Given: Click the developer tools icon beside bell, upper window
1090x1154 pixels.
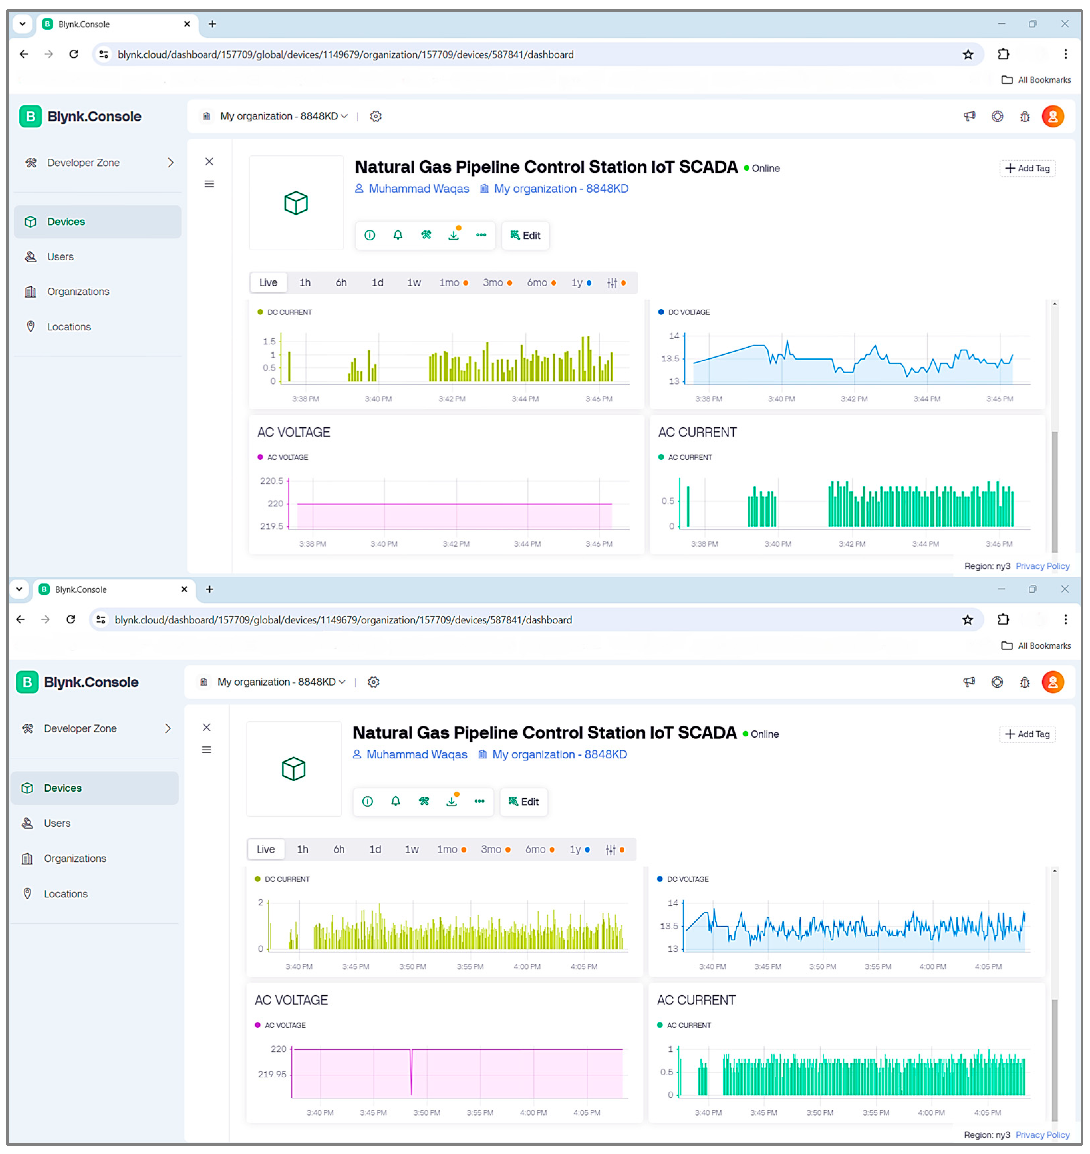Looking at the screenshot, I should point(426,235).
